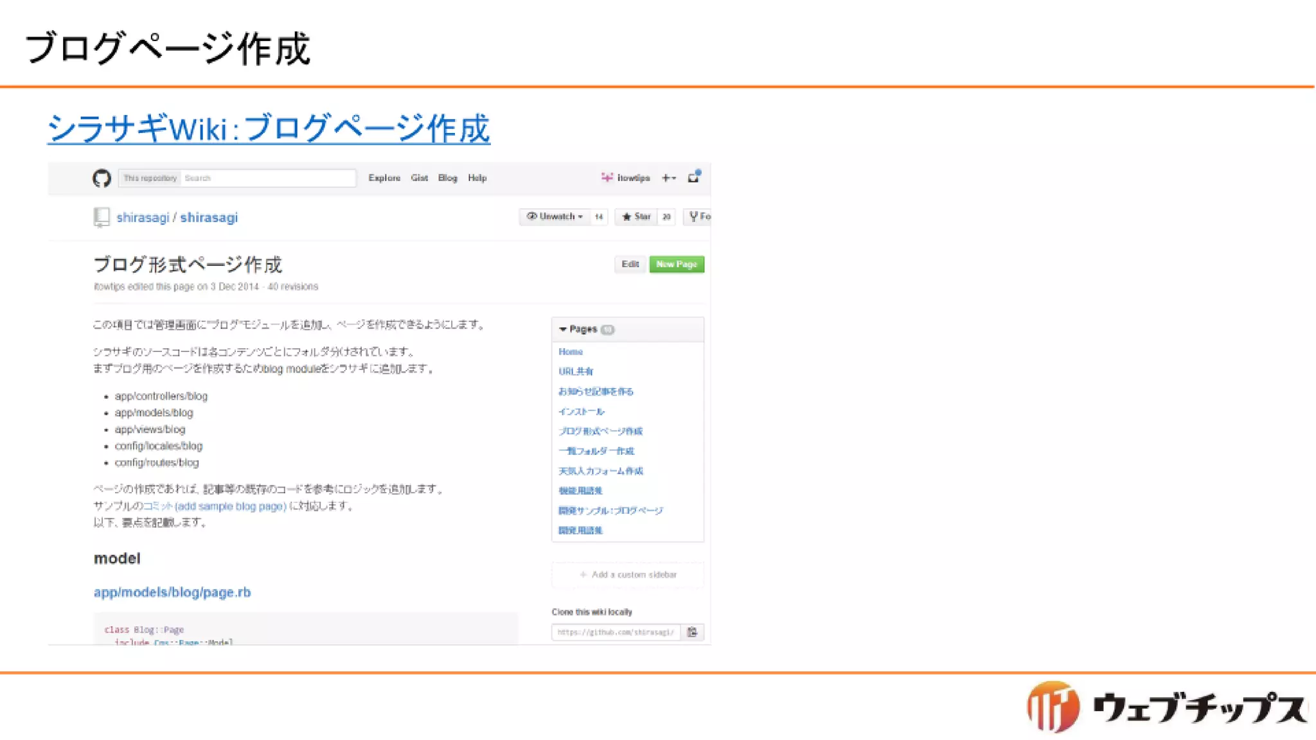Click the copy clone URL clipboard icon
Screen dimensions: 1316x740
(692, 632)
